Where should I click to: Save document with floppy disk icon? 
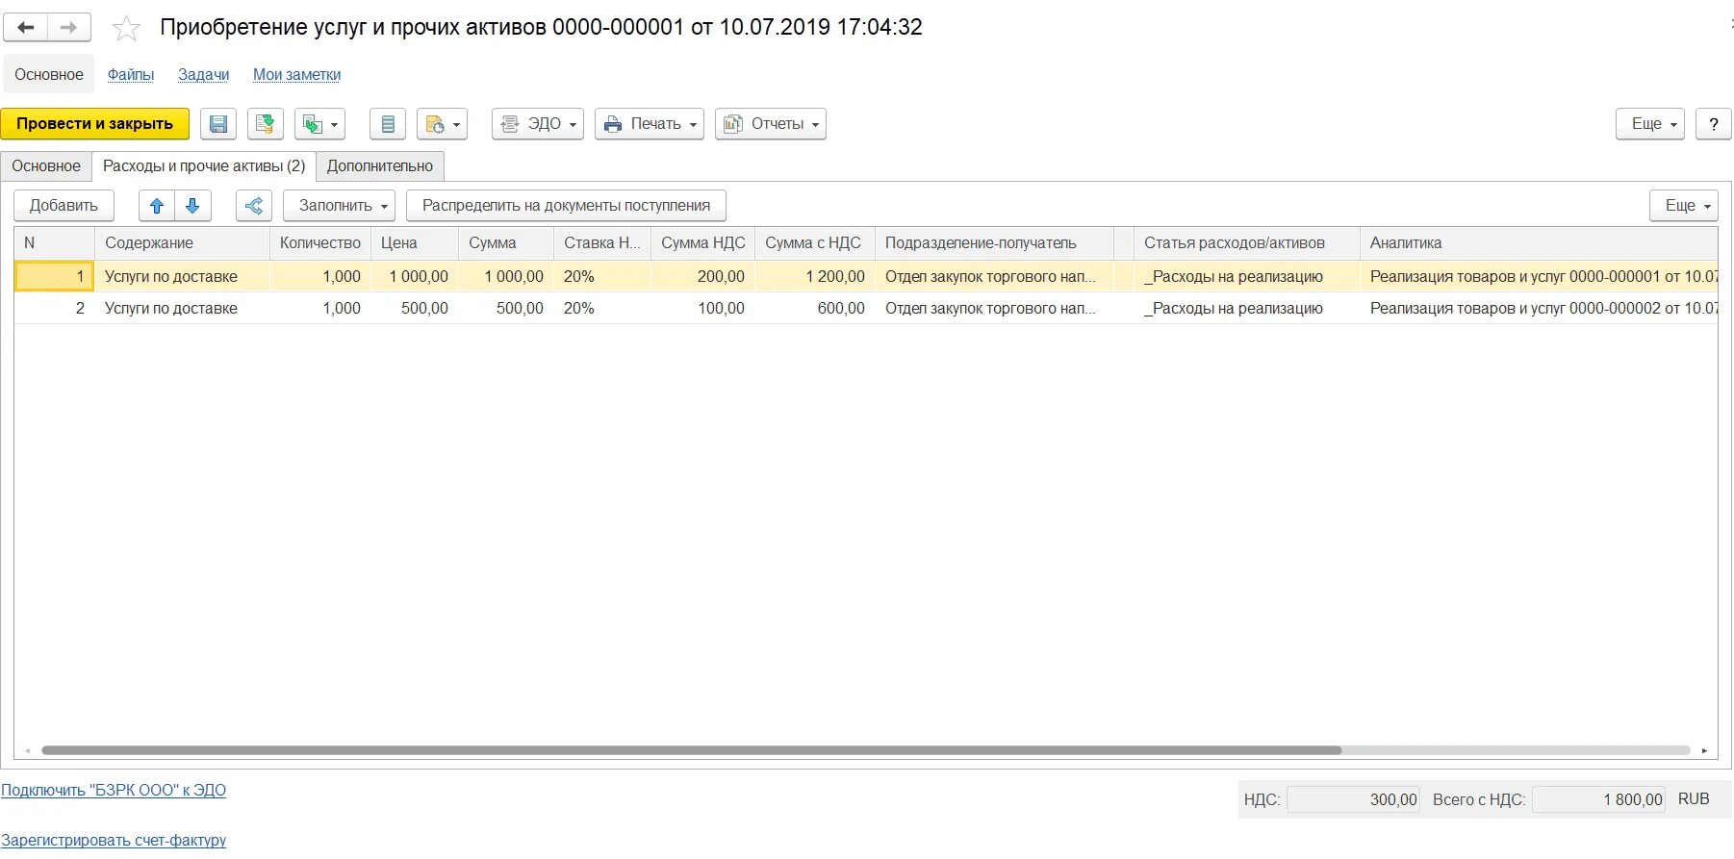(x=218, y=124)
